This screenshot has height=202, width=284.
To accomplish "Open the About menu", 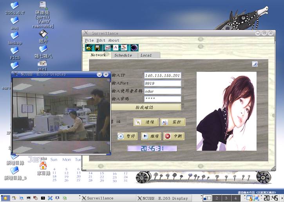I will pyautogui.click(x=114, y=40).
